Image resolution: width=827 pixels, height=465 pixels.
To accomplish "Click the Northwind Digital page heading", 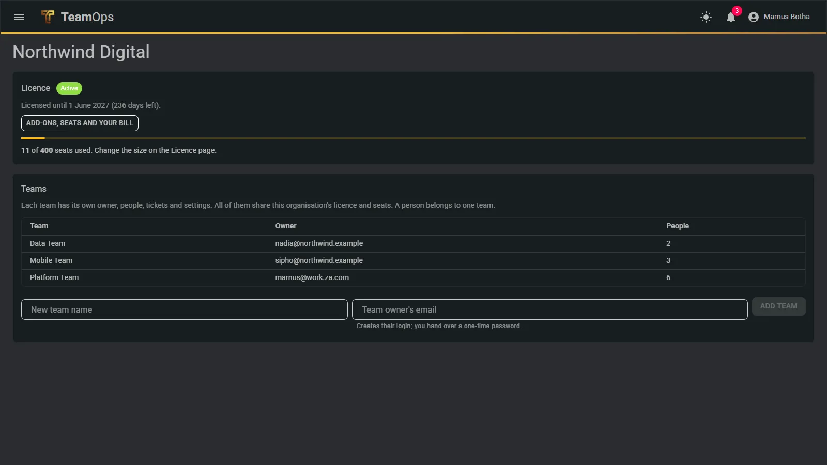I will point(81,52).
